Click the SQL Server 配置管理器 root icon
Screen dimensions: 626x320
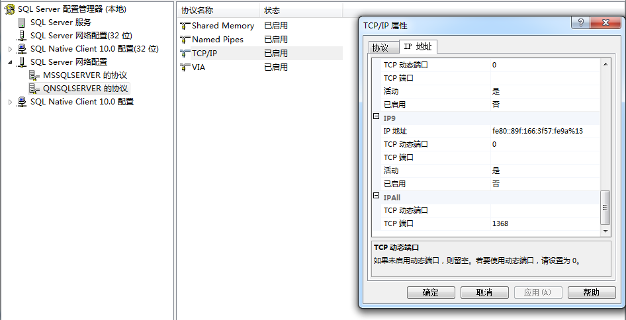pos(9,9)
